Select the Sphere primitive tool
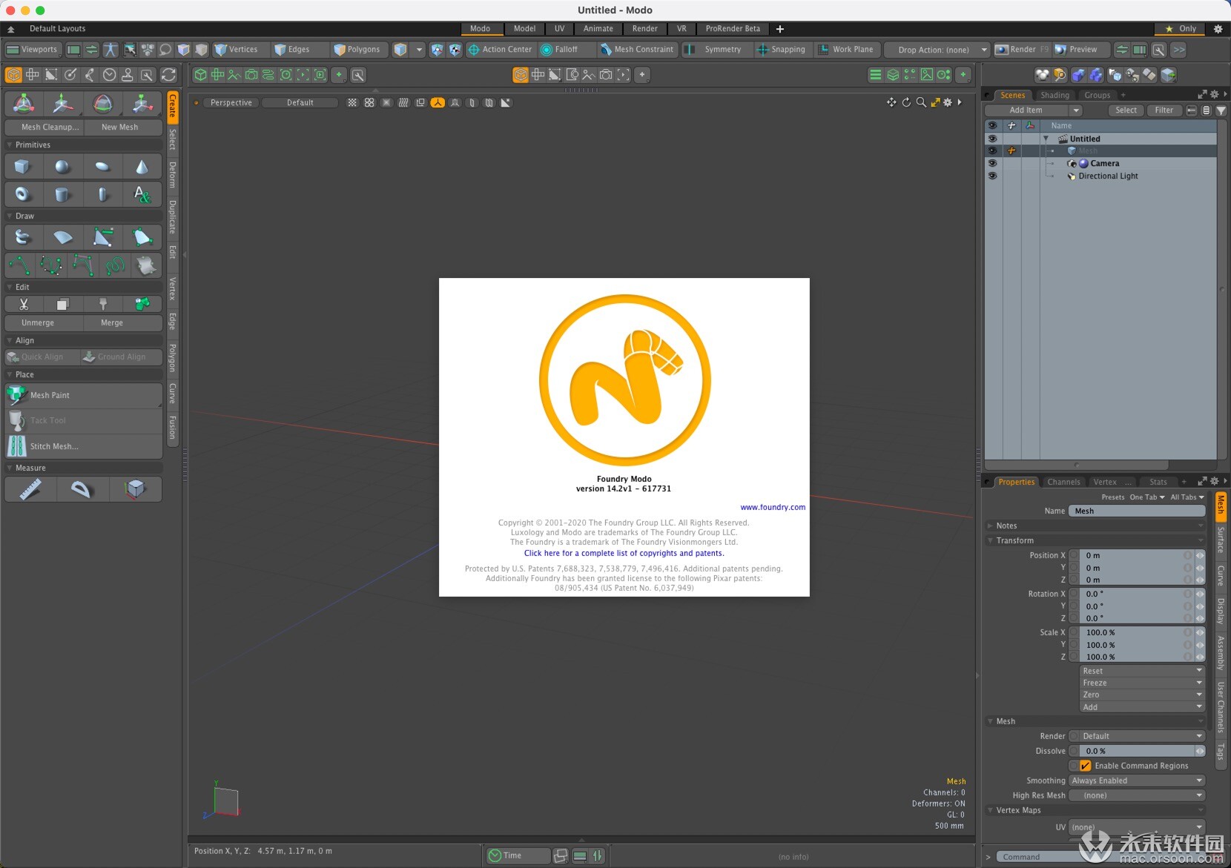 (62, 168)
